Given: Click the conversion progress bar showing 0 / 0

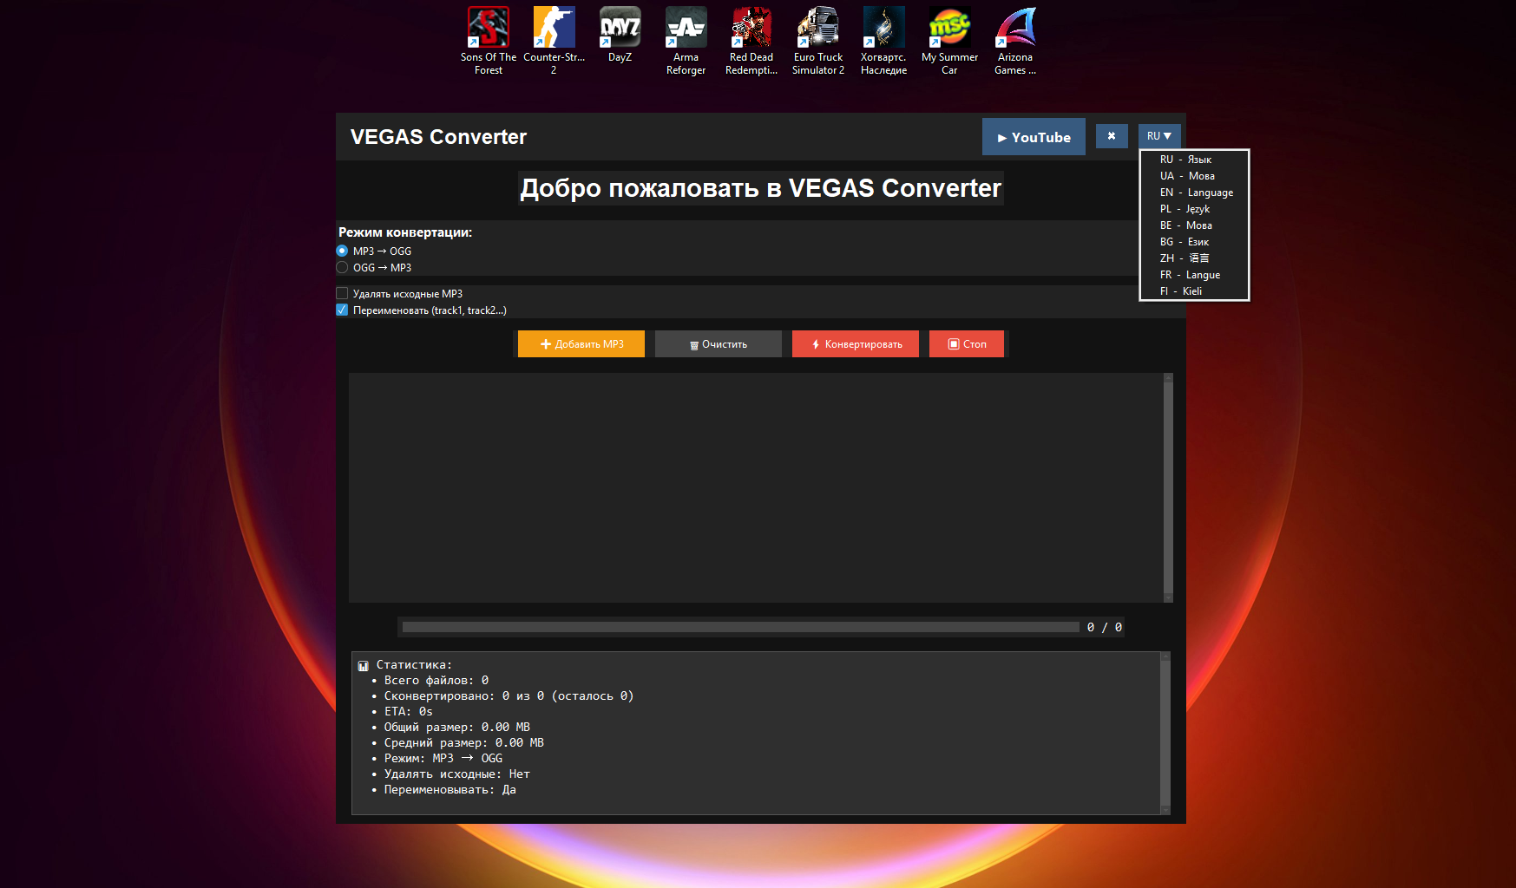Looking at the screenshot, I should coord(739,626).
